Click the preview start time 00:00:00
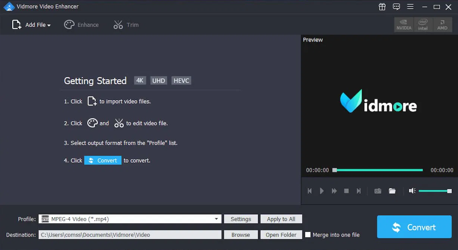 click(317, 170)
